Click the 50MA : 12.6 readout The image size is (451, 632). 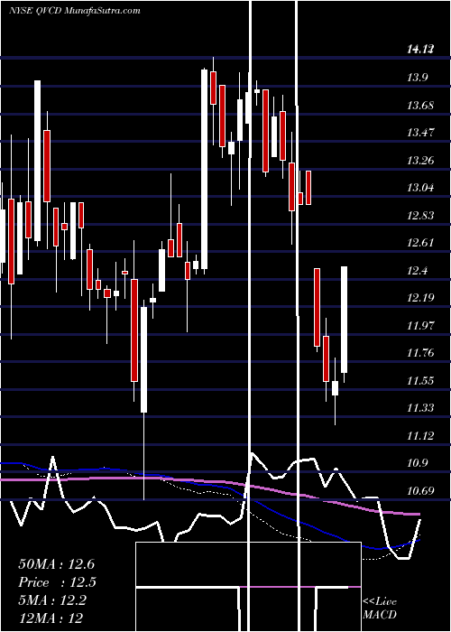coord(56,564)
